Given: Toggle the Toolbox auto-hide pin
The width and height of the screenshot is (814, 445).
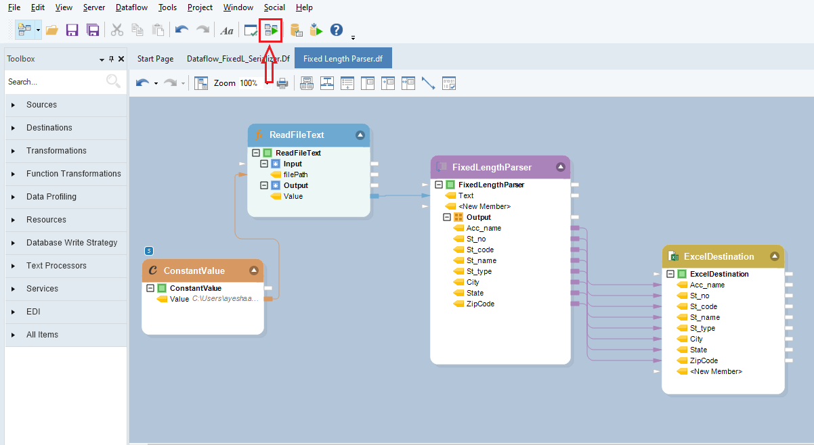Looking at the screenshot, I should pyautogui.click(x=111, y=60).
